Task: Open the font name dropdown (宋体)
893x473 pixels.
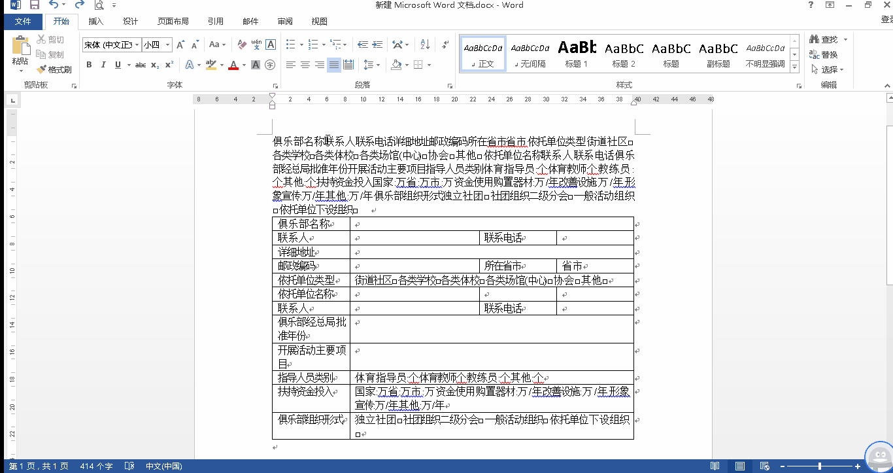Action: click(137, 45)
